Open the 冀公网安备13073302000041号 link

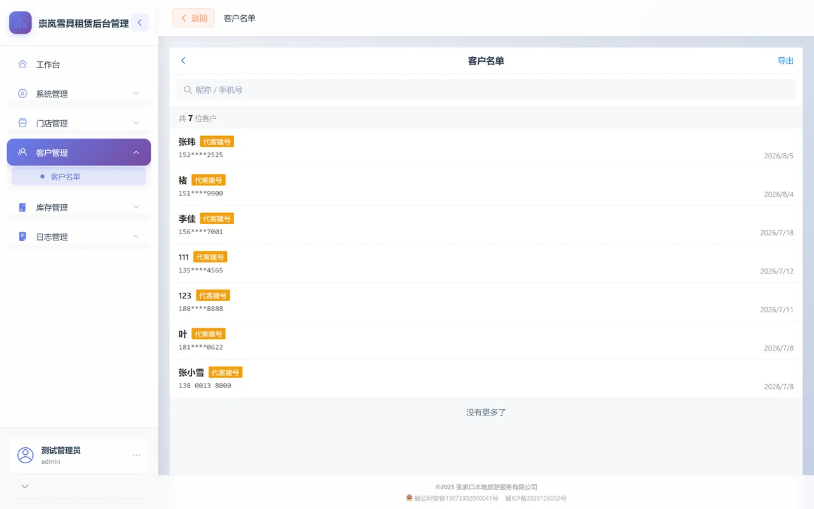[456, 498]
